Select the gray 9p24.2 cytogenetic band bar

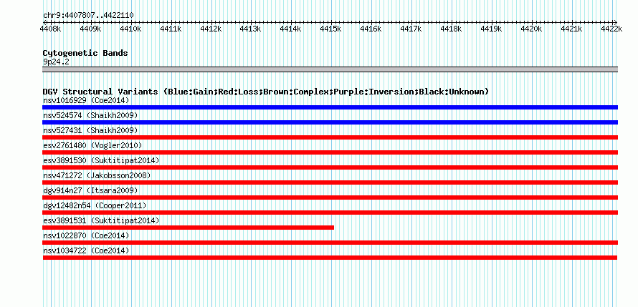click(330, 69)
